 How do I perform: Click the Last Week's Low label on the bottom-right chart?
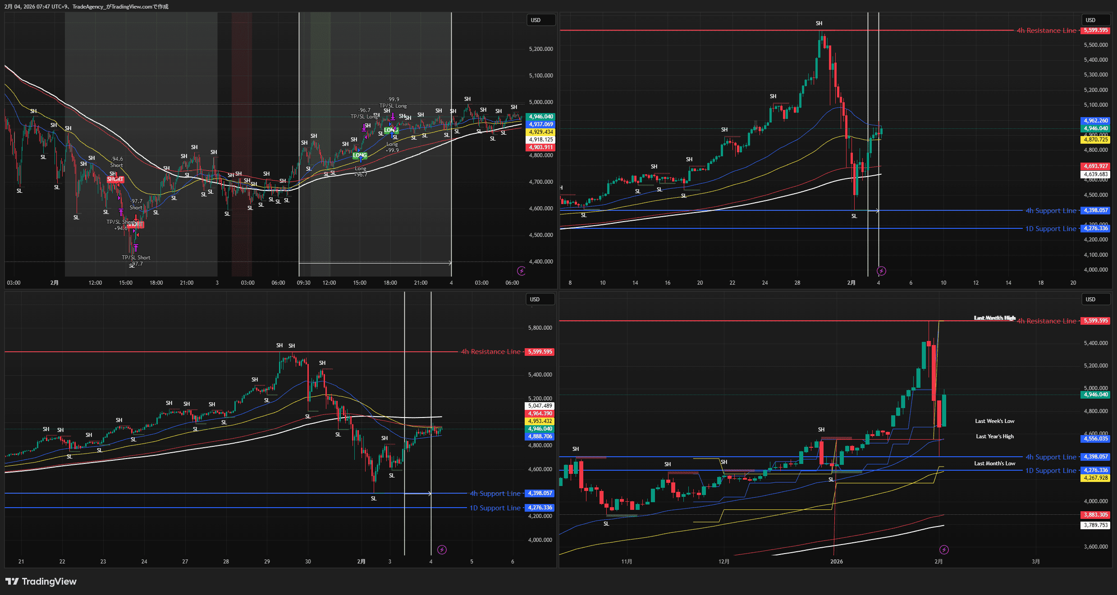pos(994,421)
